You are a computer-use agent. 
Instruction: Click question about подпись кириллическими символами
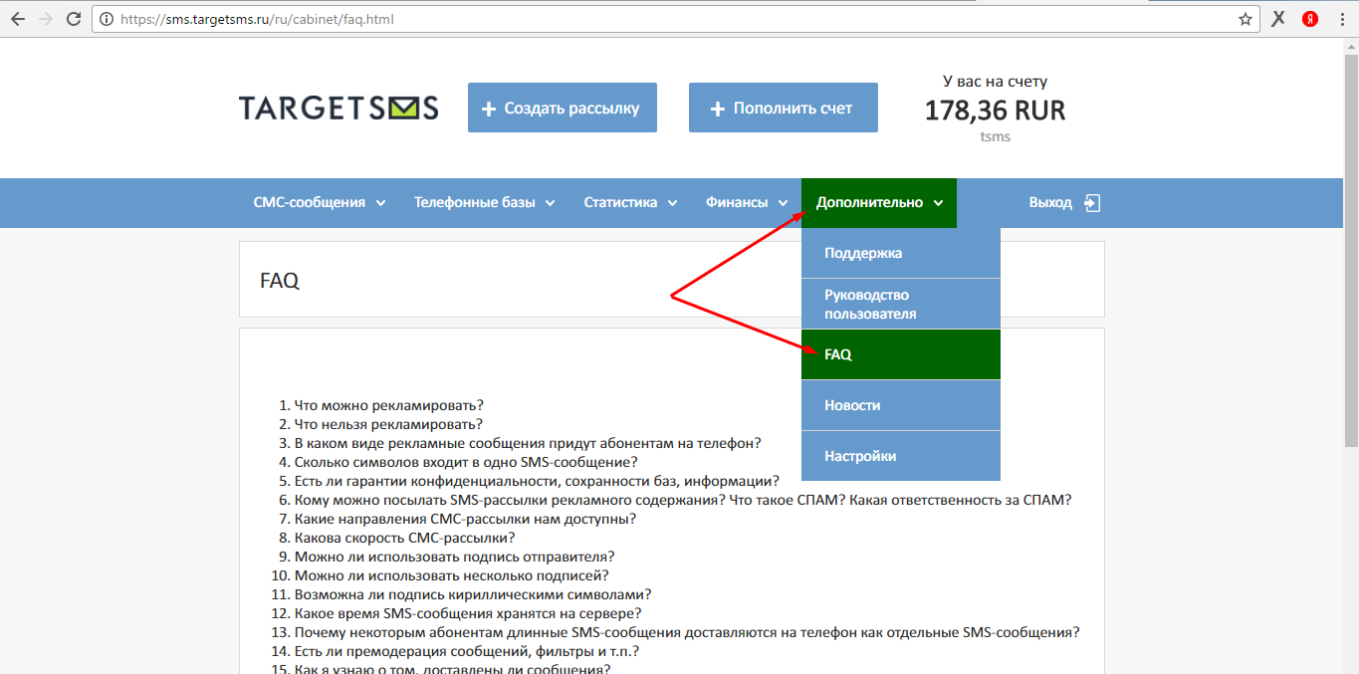pos(473,594)
